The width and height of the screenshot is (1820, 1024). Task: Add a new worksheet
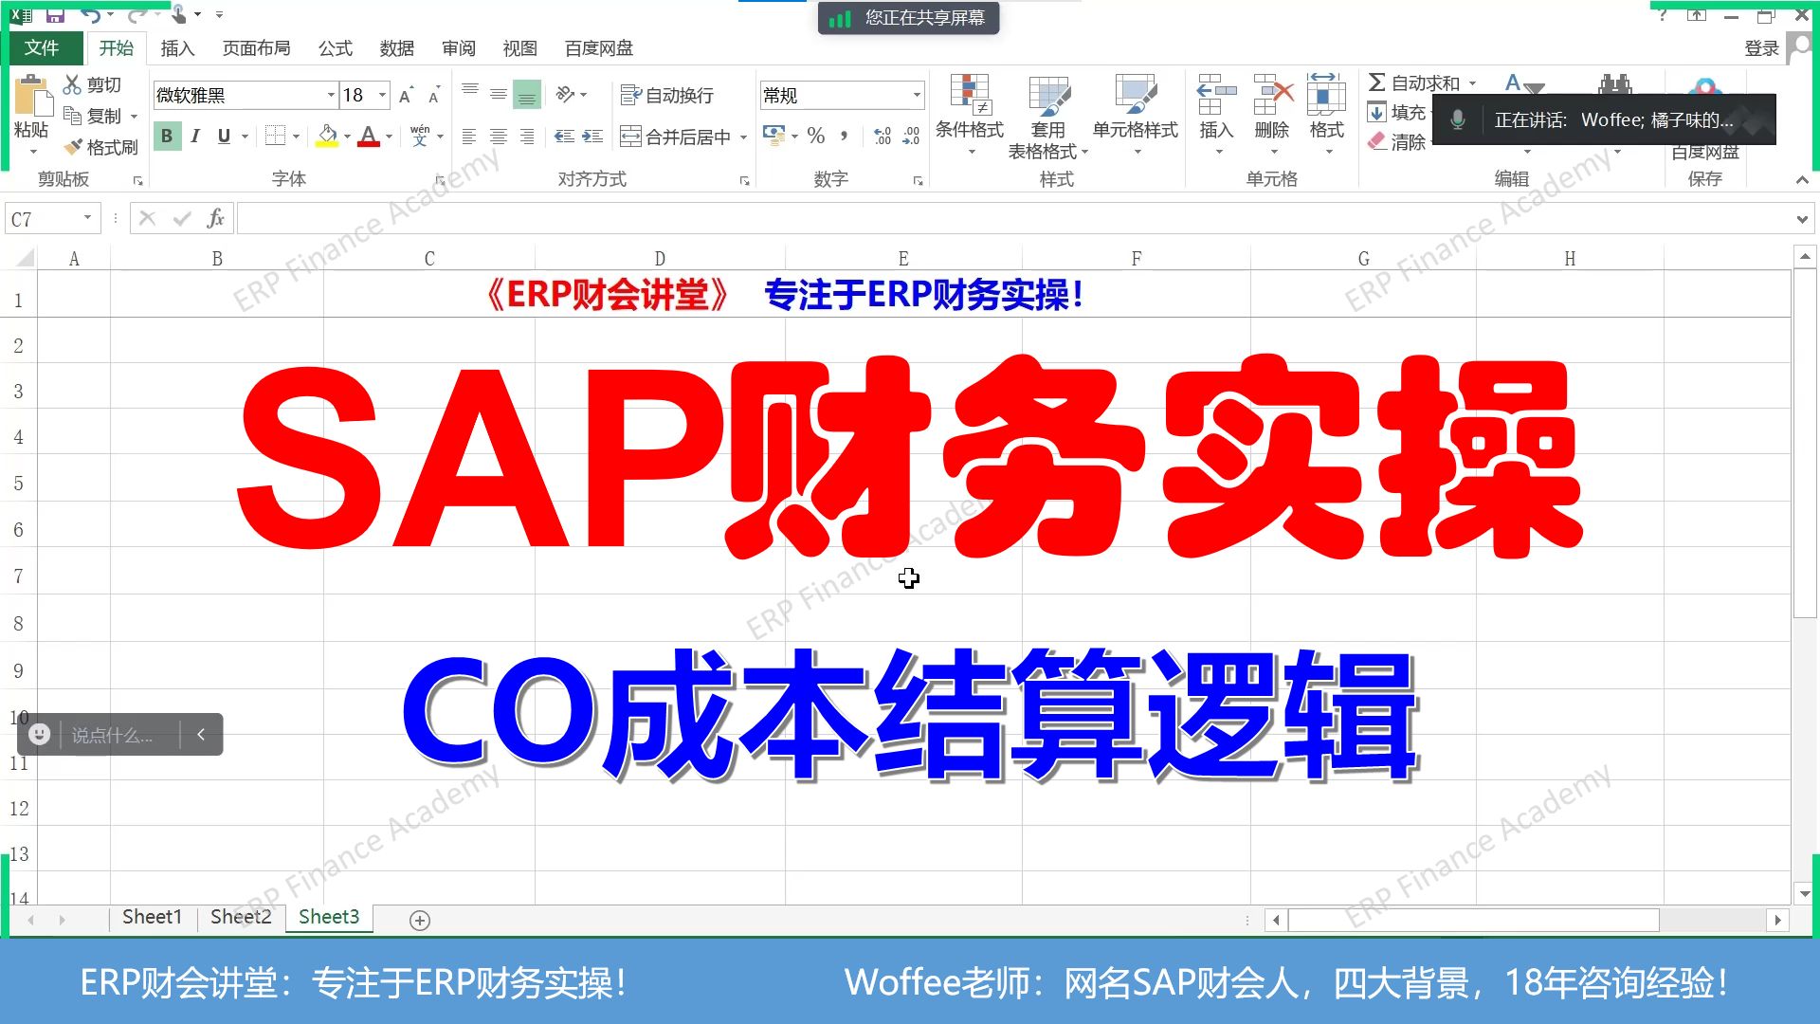click(420, 920)
